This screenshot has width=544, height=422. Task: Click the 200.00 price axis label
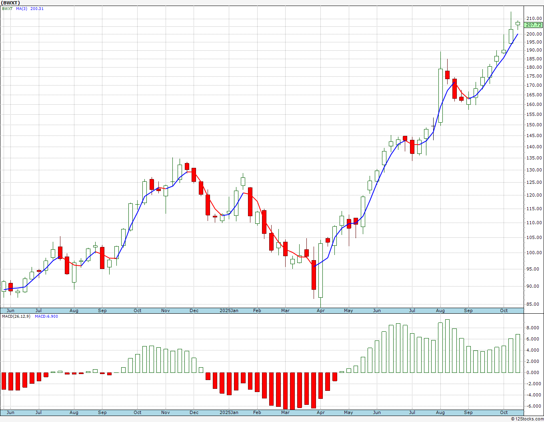[x=534, y=34]
